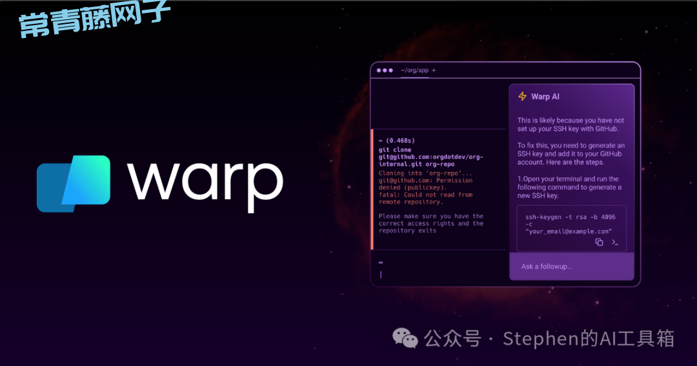Click the "Stephen的AI工具箱" watermark text
The width and height of the screenshot is (697, 366).
[x=588, y=338]
